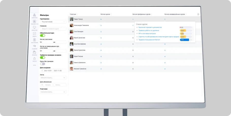Image resolution: width=231 pixels, height=116 pixels.
Task: Expand the Участники filter dropdown
Action: [53, 92]
